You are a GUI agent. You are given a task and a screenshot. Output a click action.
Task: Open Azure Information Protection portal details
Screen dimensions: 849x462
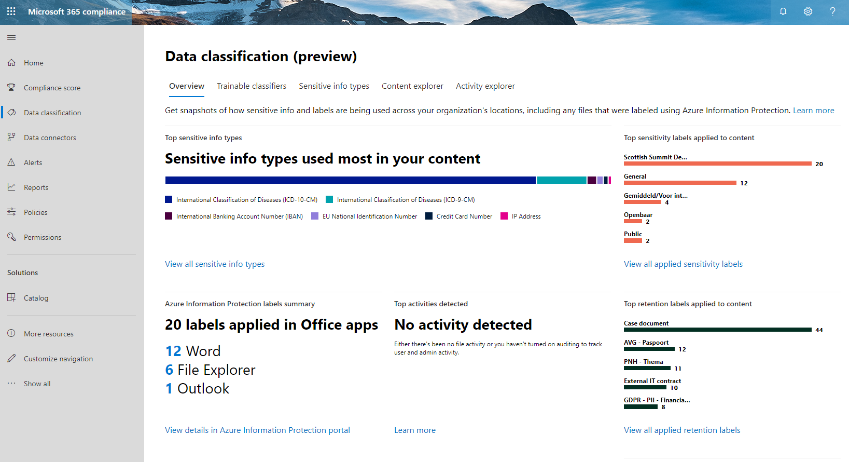click(x=257, y=430)
